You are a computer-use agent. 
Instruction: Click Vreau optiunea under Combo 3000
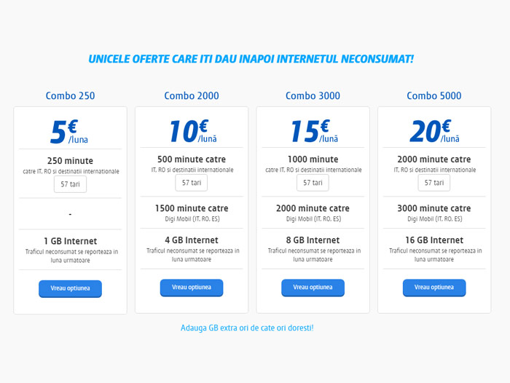pos(313,288)
